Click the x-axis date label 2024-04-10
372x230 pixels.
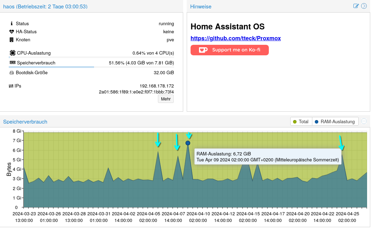click(198, 214)
